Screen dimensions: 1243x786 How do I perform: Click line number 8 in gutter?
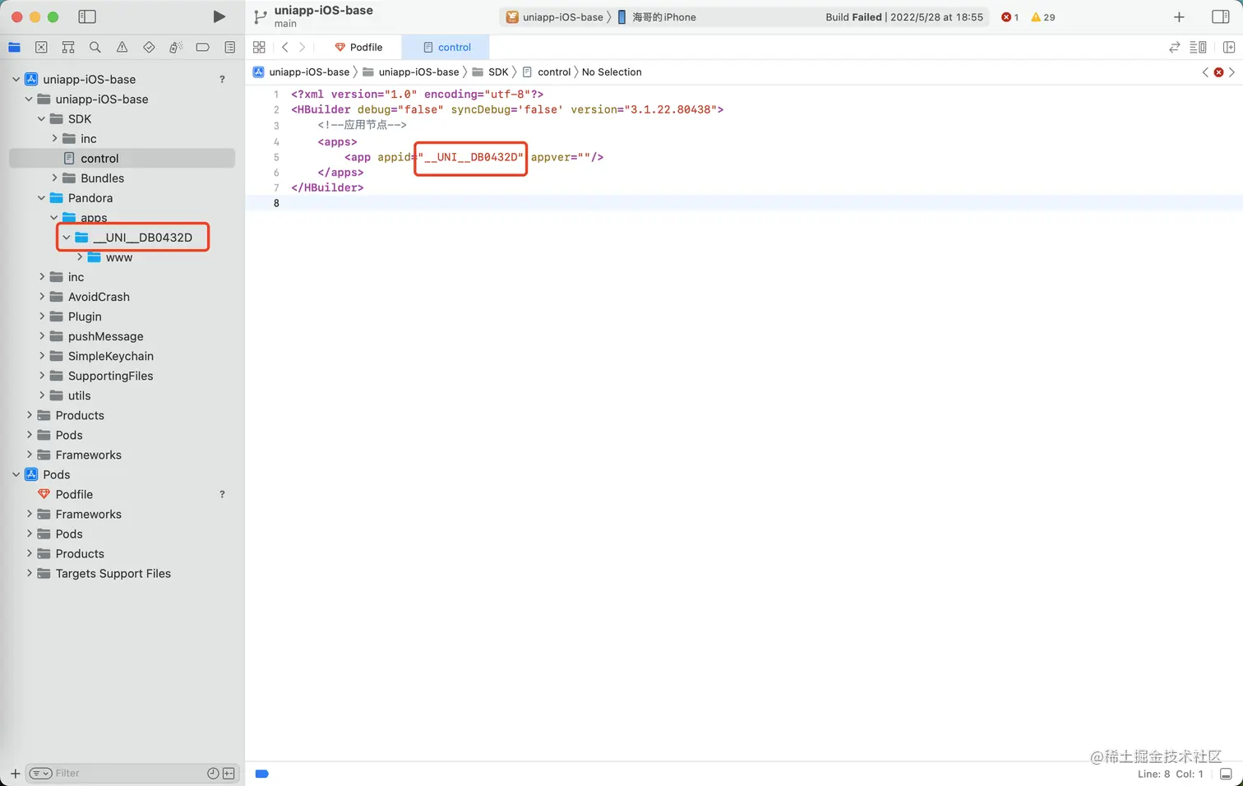(x=276, y=203)
